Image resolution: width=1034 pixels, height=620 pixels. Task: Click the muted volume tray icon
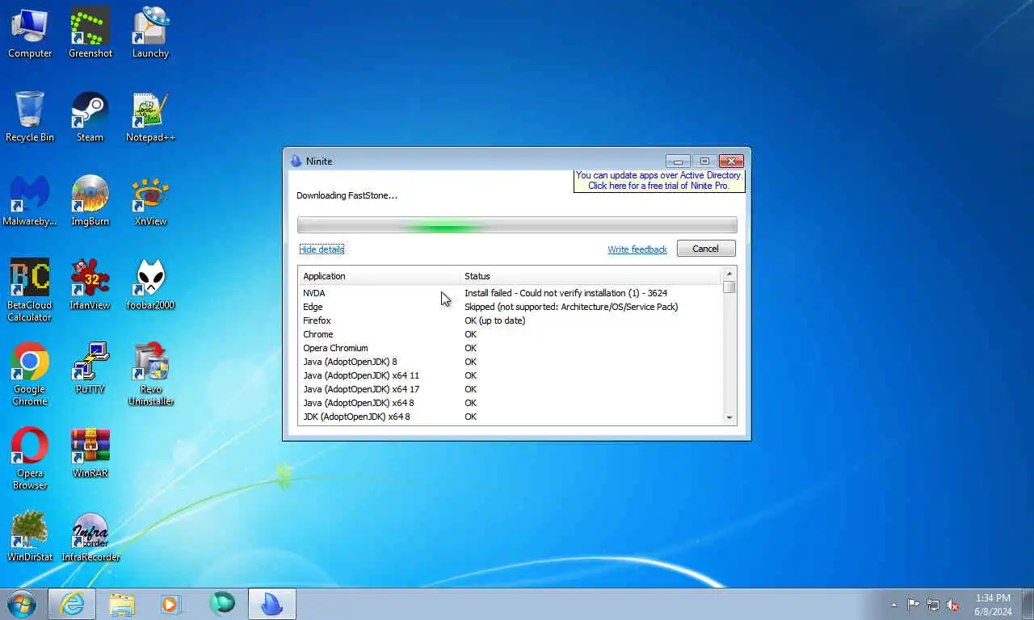point(953,605)
